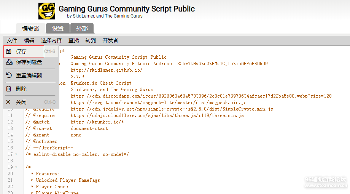Open the 选择内容 (Selection) menu
Screen dimensions: 350x194
pyautogui.click(x=51, y=40)
